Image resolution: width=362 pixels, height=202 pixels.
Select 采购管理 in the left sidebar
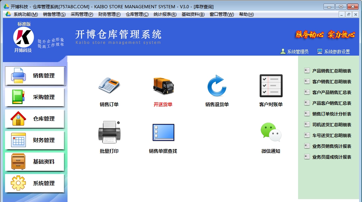(x=34, y=97)
